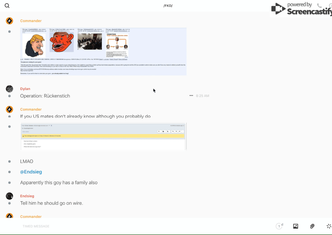Click the Screencastify logo icon
This screenshot has width=332, height=235.
point(278,9)
